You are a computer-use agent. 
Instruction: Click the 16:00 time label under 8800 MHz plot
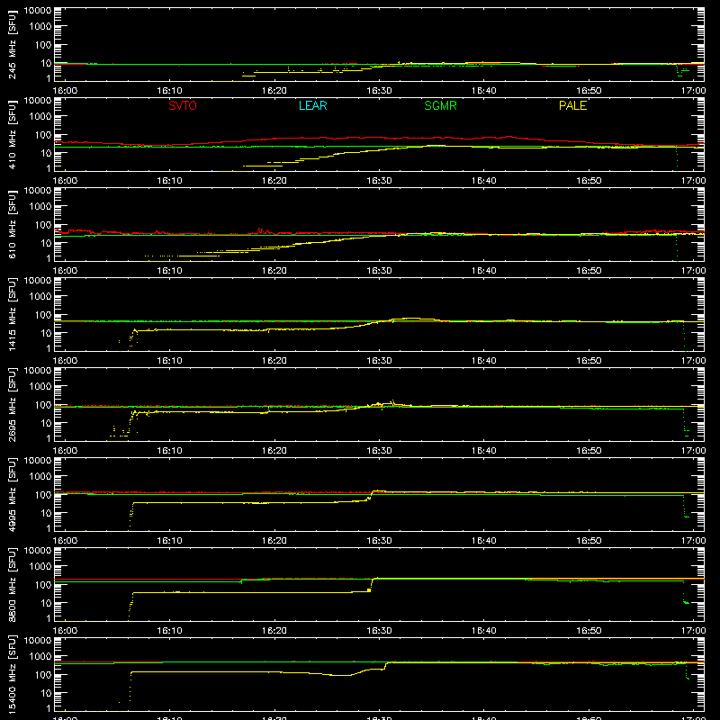point(65,631)
